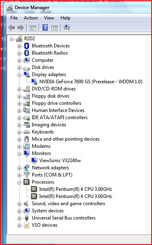Click the Universal Serial Bus controllers icon
The width and height of the screenshot is (152, 245).
pyautogui.click(x=27, y=218)
